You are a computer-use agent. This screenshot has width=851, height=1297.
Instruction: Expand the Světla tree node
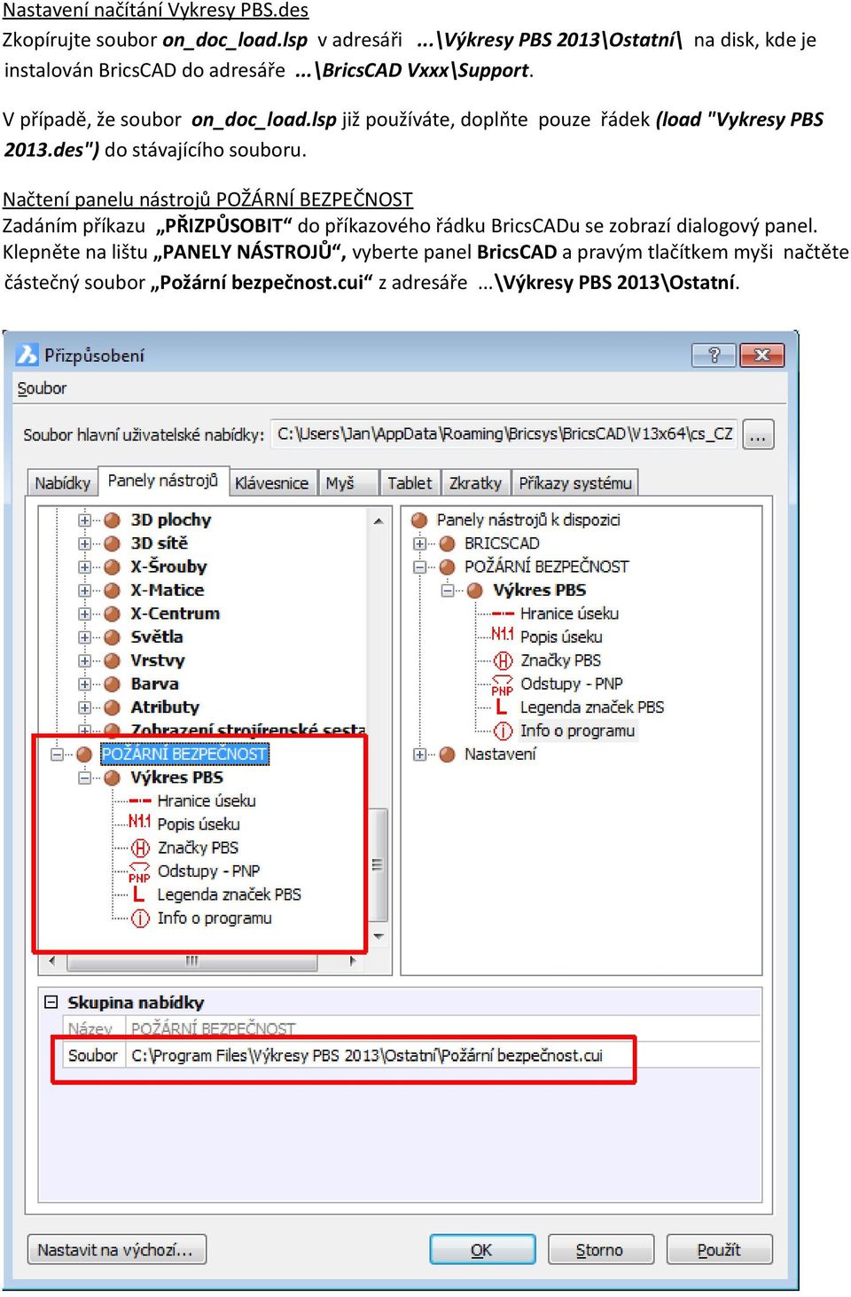pyautogui.click(x=85, y=637)
